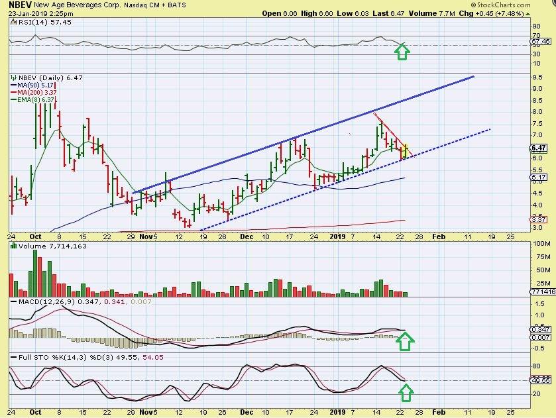Click the New Age Beverages Corp. company name
Screen dimensions: 556x418
78,5
